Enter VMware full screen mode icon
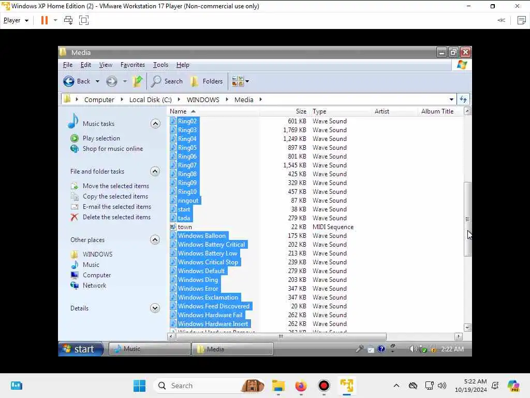The width and height of the screenshot is (530, 398). [84, 20]
